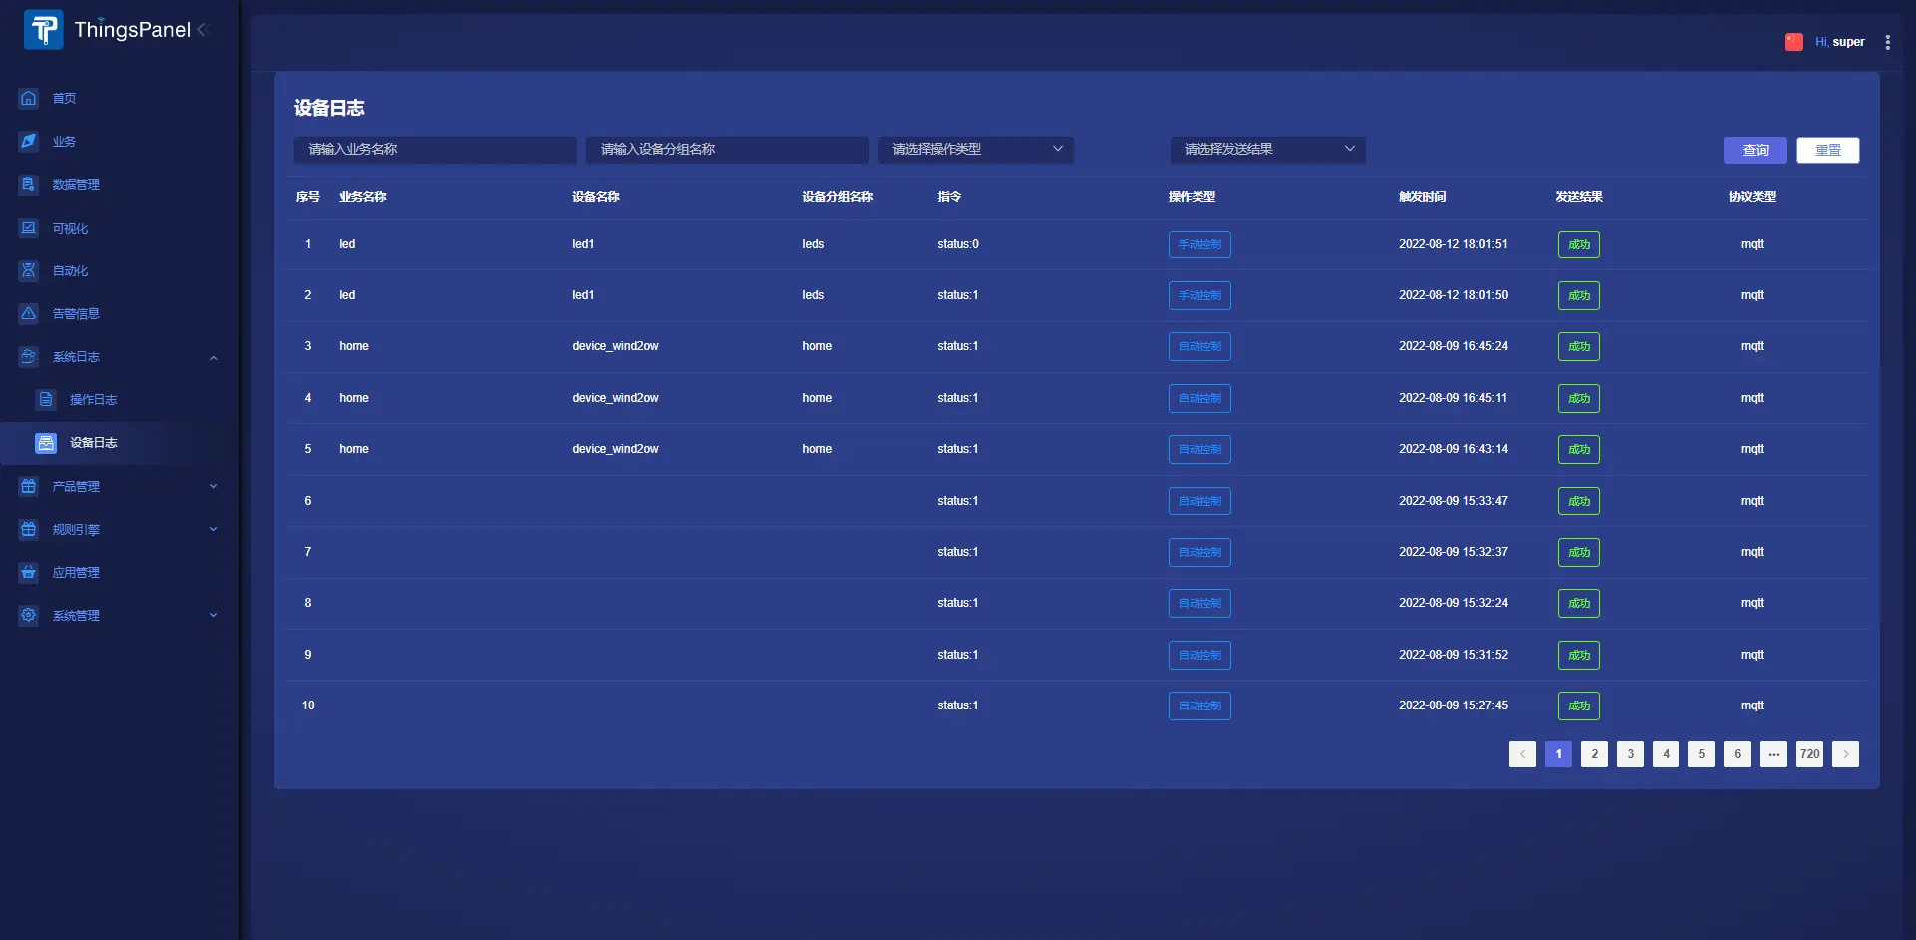Image resolution: width=1916 pixels, height=940 pixels.
Task: Focus the business name (请输入业务名称) input
Action: click(434, 150)
